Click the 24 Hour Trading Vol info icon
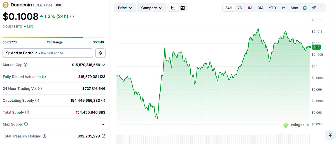The image size is (336, 144). pos(40,89)
